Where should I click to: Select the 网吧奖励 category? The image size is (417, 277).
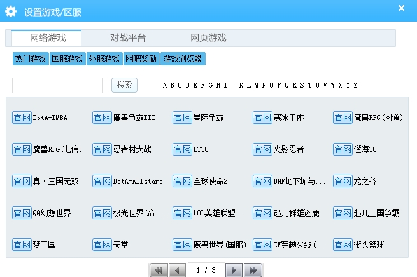tap(141, 58)
